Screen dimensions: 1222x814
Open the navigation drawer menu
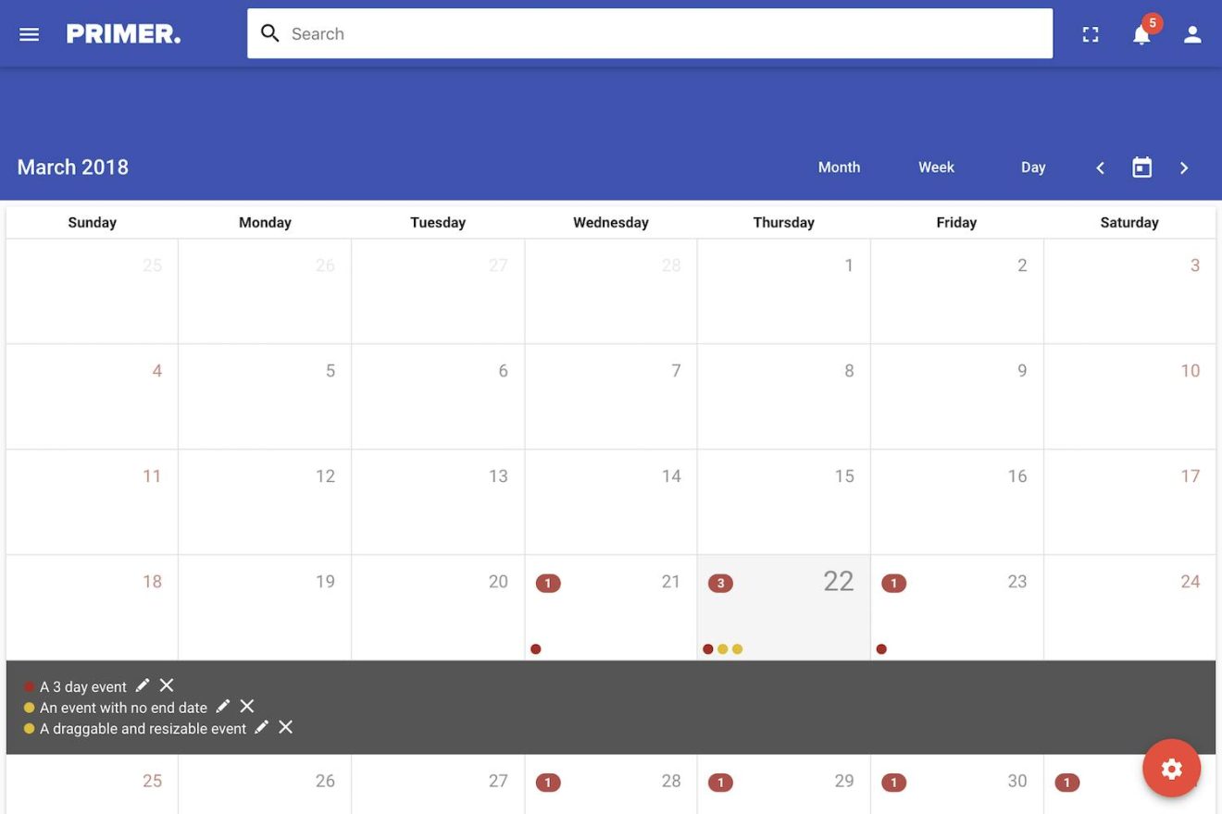(29, 33)
